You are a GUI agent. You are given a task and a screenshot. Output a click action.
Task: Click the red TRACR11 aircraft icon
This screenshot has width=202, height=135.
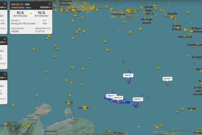[128, 81]
